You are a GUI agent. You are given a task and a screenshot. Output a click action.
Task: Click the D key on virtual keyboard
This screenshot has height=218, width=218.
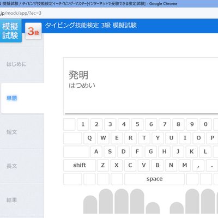click(124, 152)
